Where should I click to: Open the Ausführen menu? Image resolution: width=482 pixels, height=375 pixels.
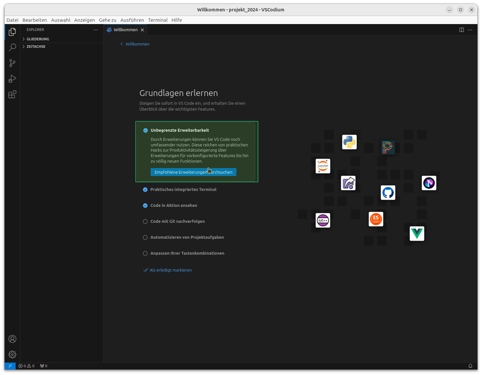coord(132,20)
